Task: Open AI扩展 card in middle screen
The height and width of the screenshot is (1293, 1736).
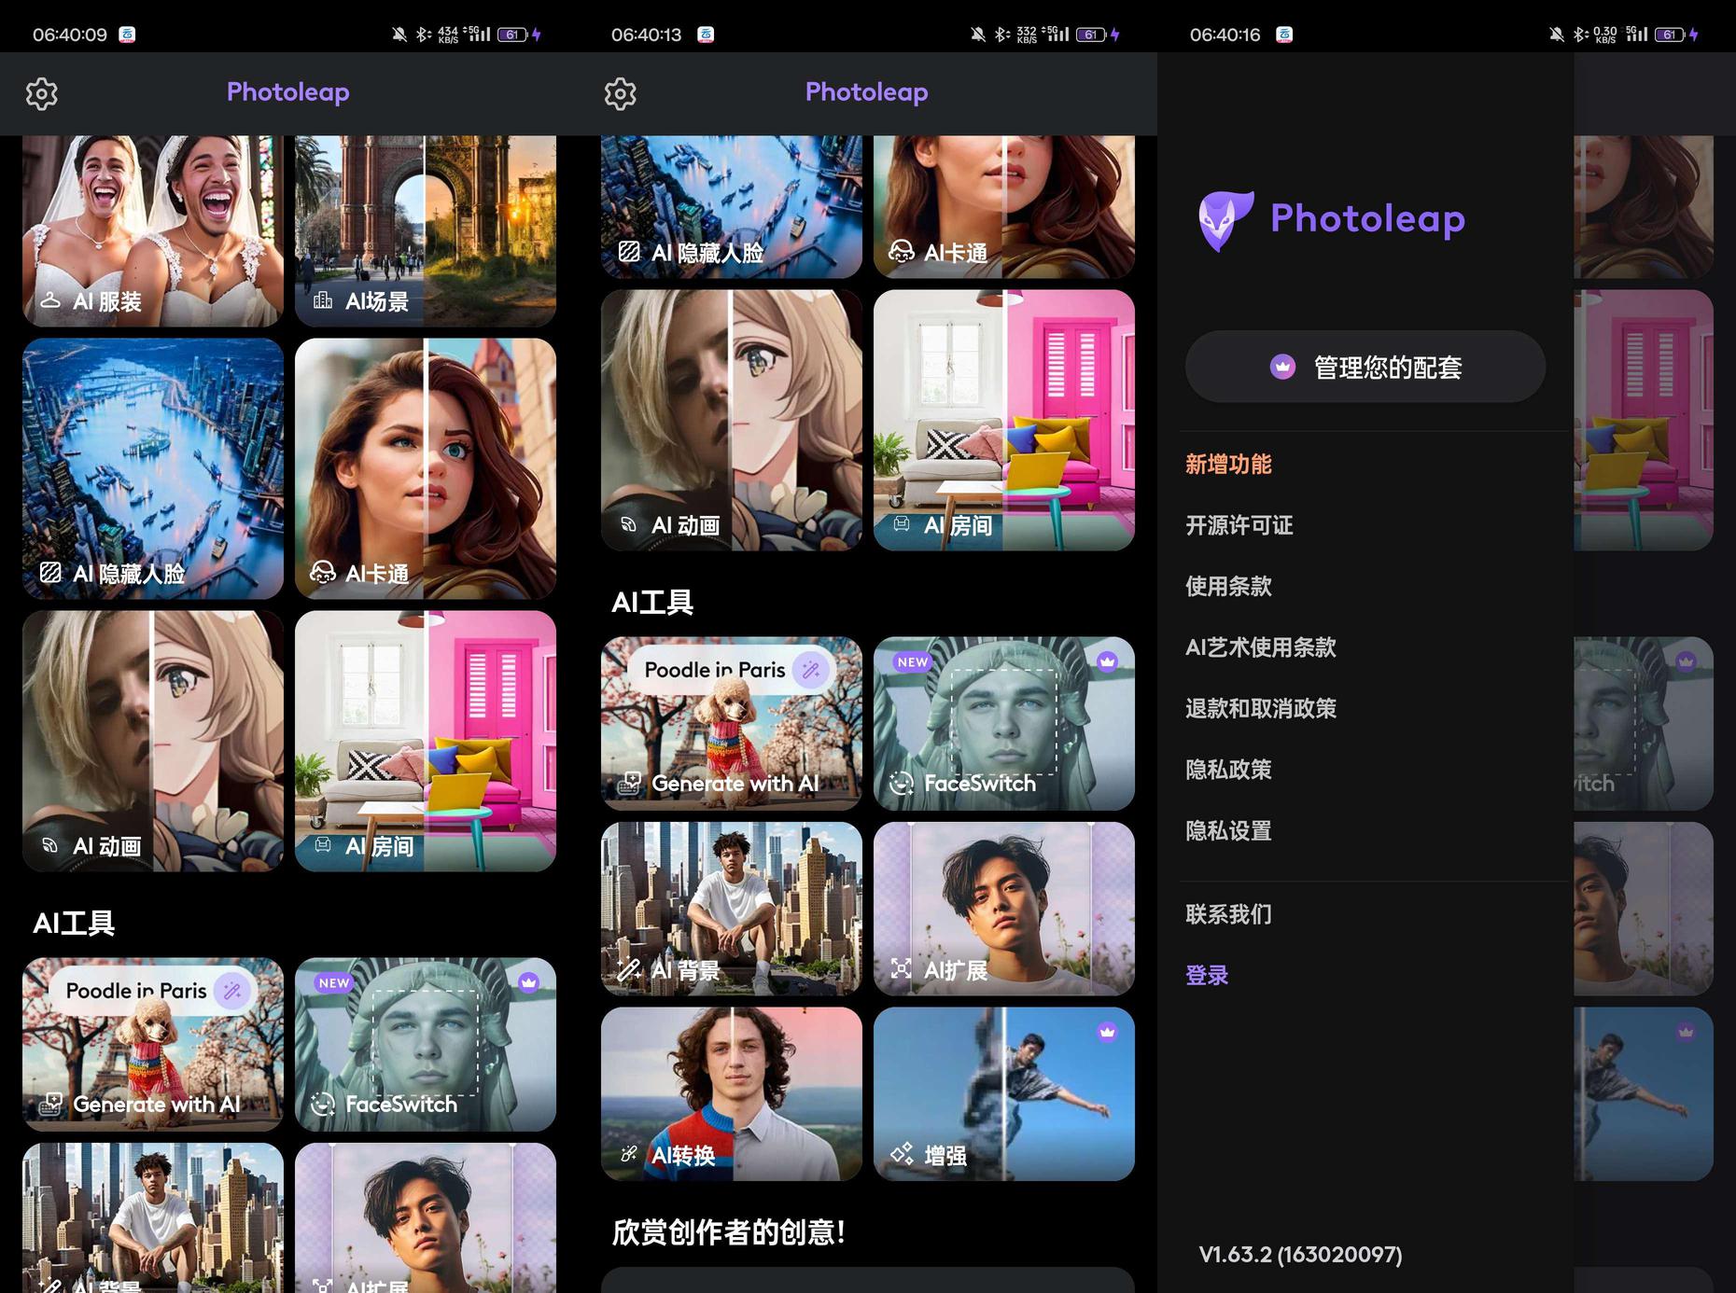Action: click(1004, 909)
